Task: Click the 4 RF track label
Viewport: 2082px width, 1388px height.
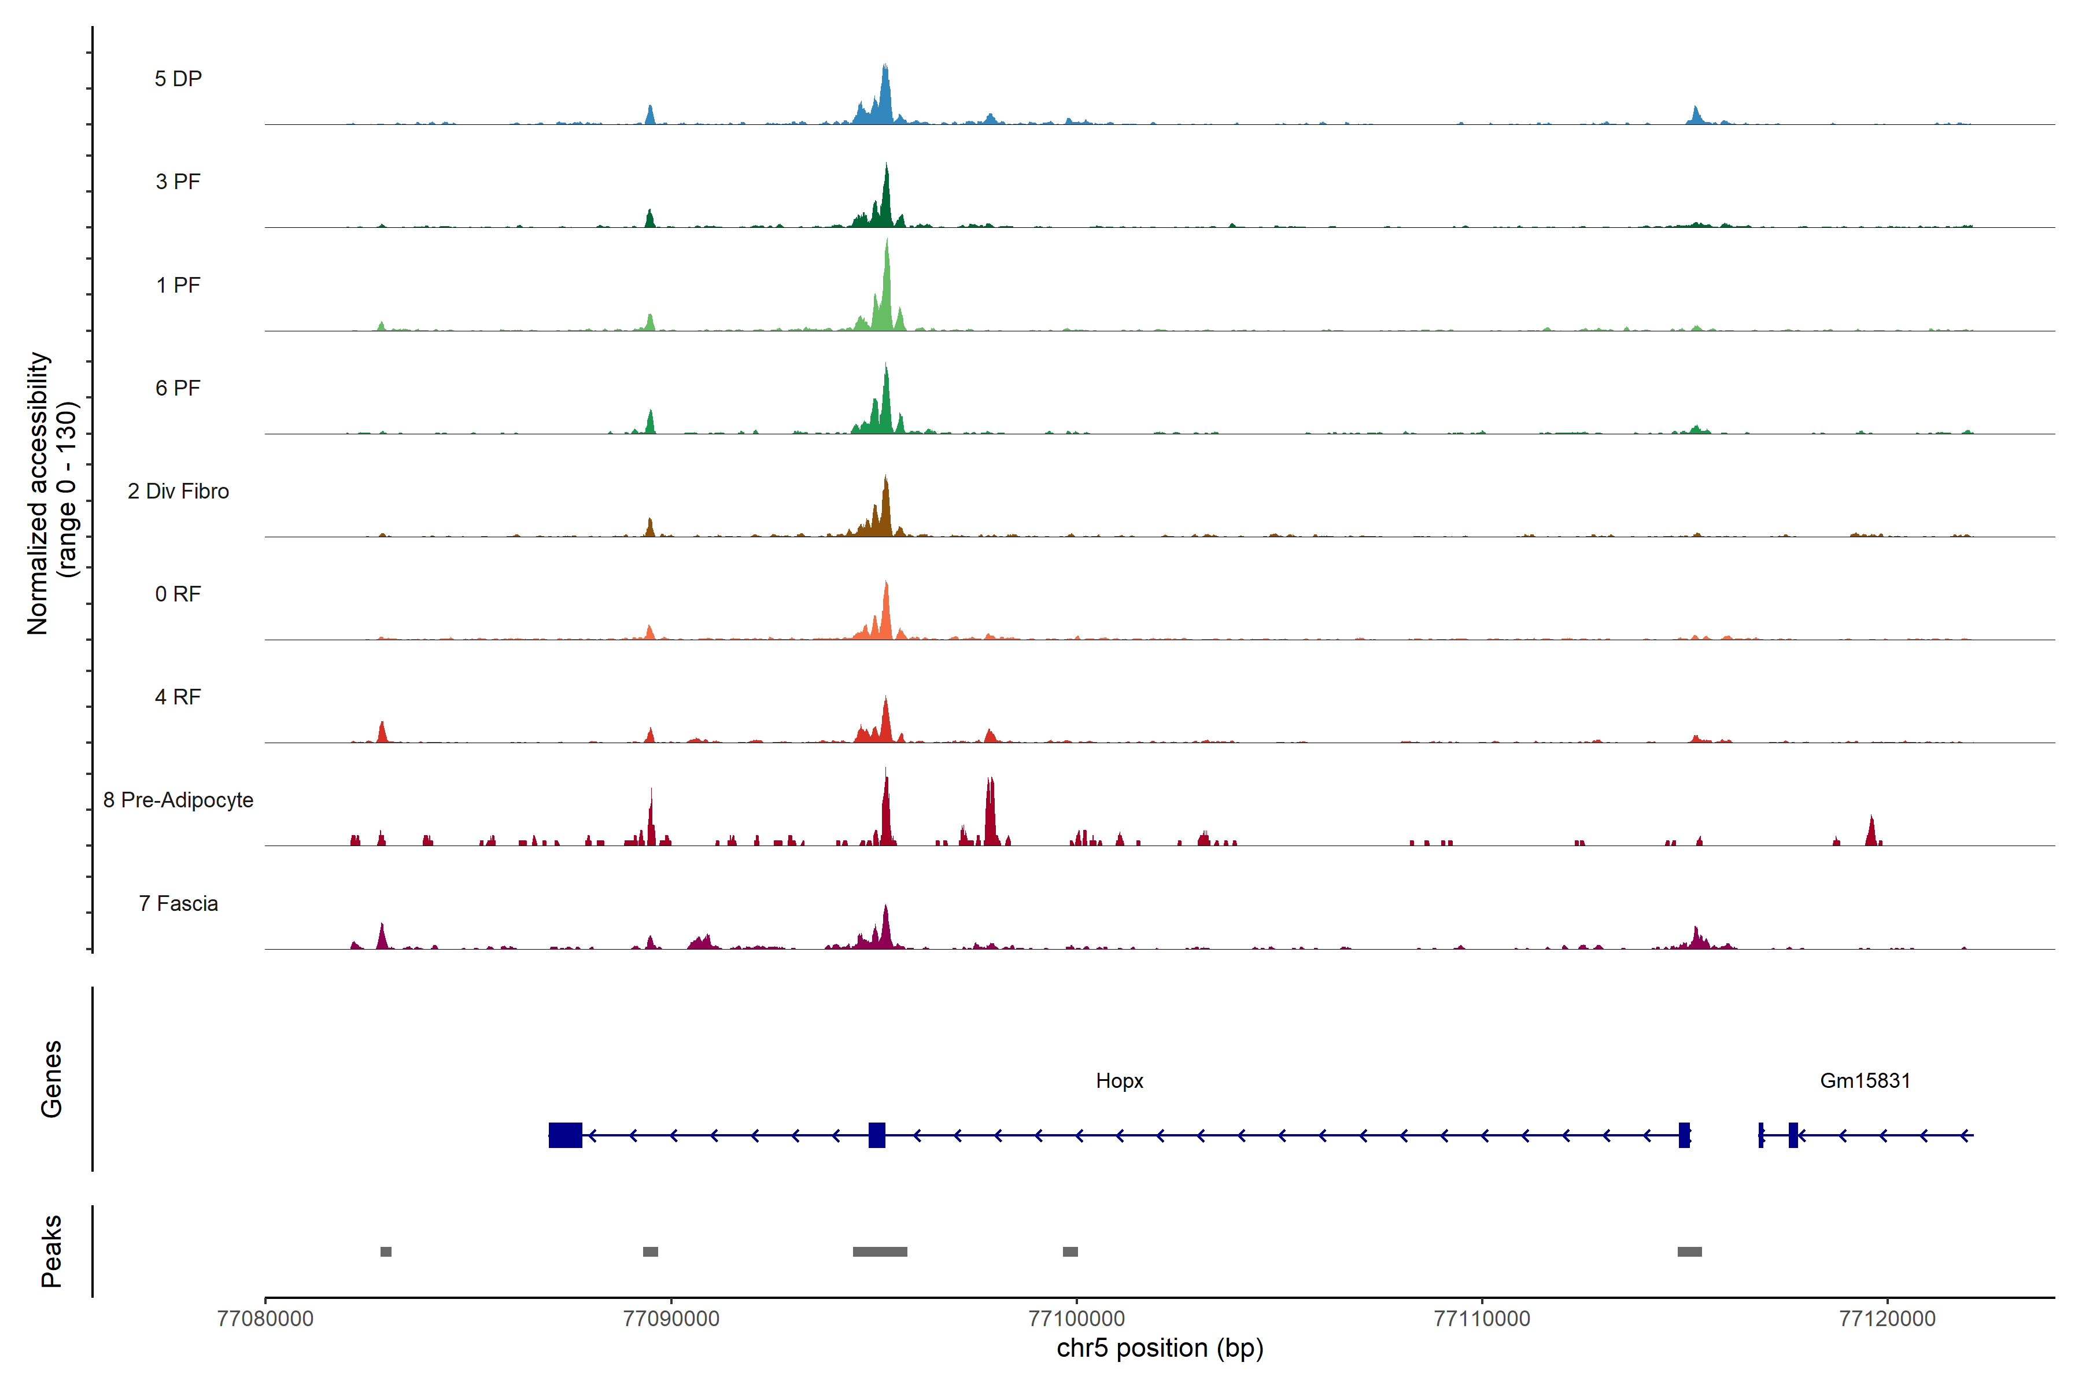Action: (x=178, y=697)
